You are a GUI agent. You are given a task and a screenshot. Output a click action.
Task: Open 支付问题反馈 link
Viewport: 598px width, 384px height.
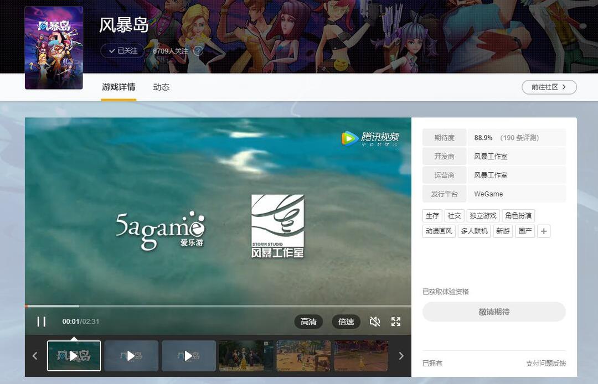[546, 364]
